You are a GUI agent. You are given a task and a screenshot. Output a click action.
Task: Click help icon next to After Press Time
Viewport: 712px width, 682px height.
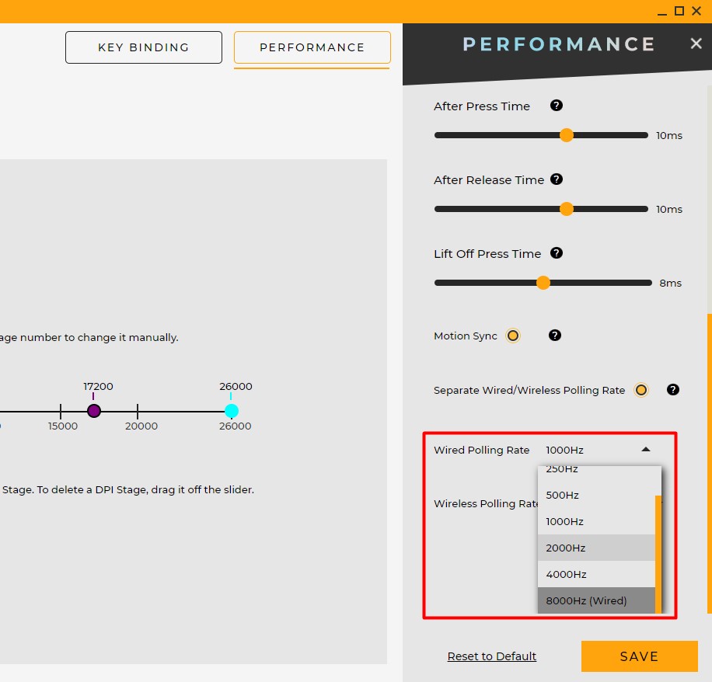(556, 106)
